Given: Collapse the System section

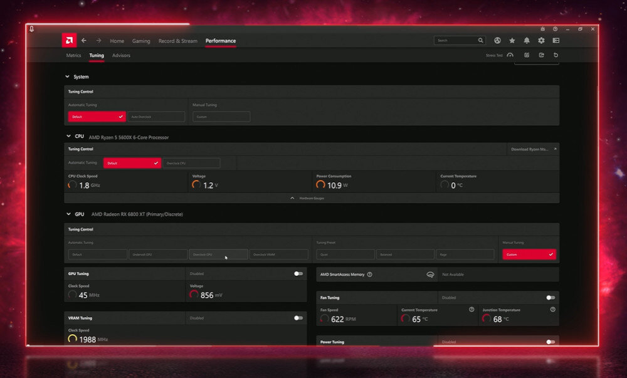Looking at the screenshot, I should point(67,76).
